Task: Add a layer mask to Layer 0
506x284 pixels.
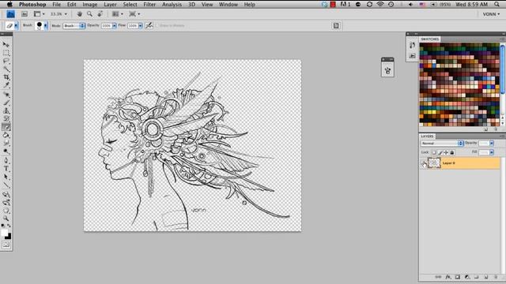Action: click(457, 277)
